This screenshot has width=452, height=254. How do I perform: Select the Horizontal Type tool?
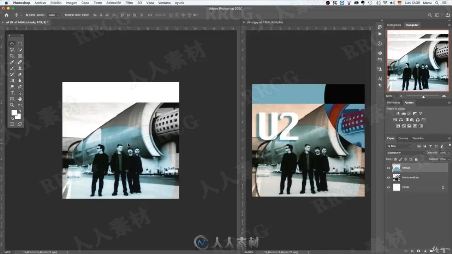tap(12, 93)
